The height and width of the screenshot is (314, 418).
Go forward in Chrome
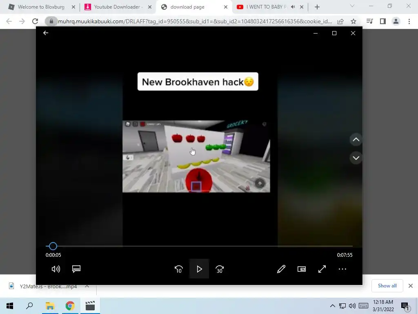point(22,21)
